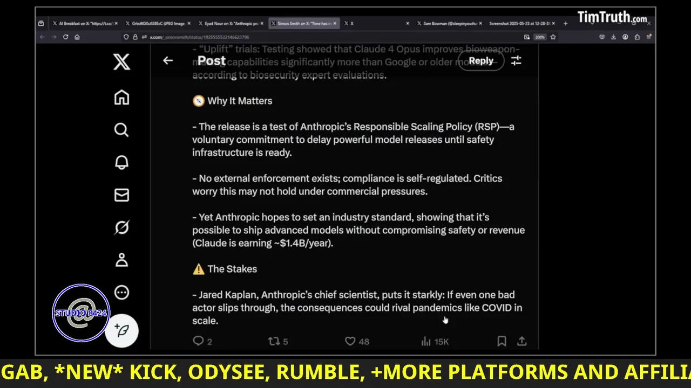Click text '(Claude is earning ~$1.4B/year).'
Viewport: 691px width, 388px height.
click(263, 243)
